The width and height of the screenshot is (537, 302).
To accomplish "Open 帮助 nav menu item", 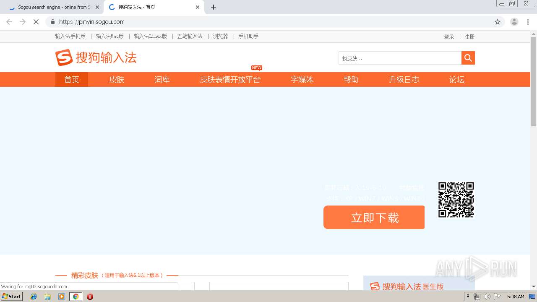I will [x=351, y=79].
